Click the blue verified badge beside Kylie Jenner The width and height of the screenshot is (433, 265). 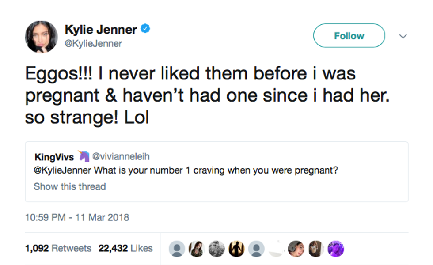pos(146,30)
